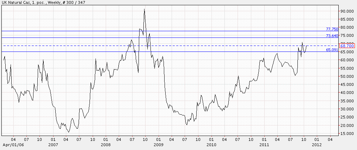Select the 77.750 blue price level label
The width and height of the screenshot is (357, 150).
tap(332, 29)
